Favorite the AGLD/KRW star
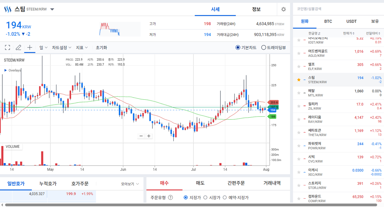This screenshot has width=384, height=207. (298, 53)
